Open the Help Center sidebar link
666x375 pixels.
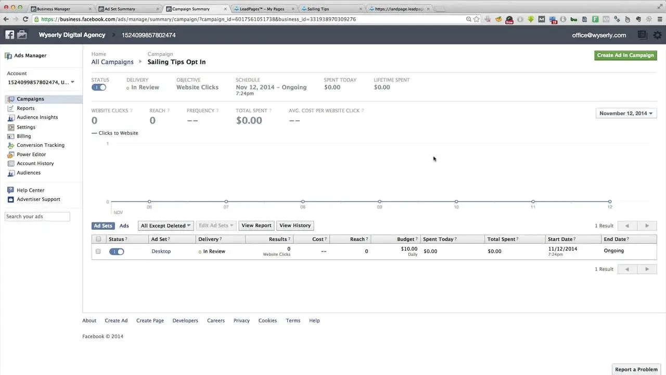30,191
